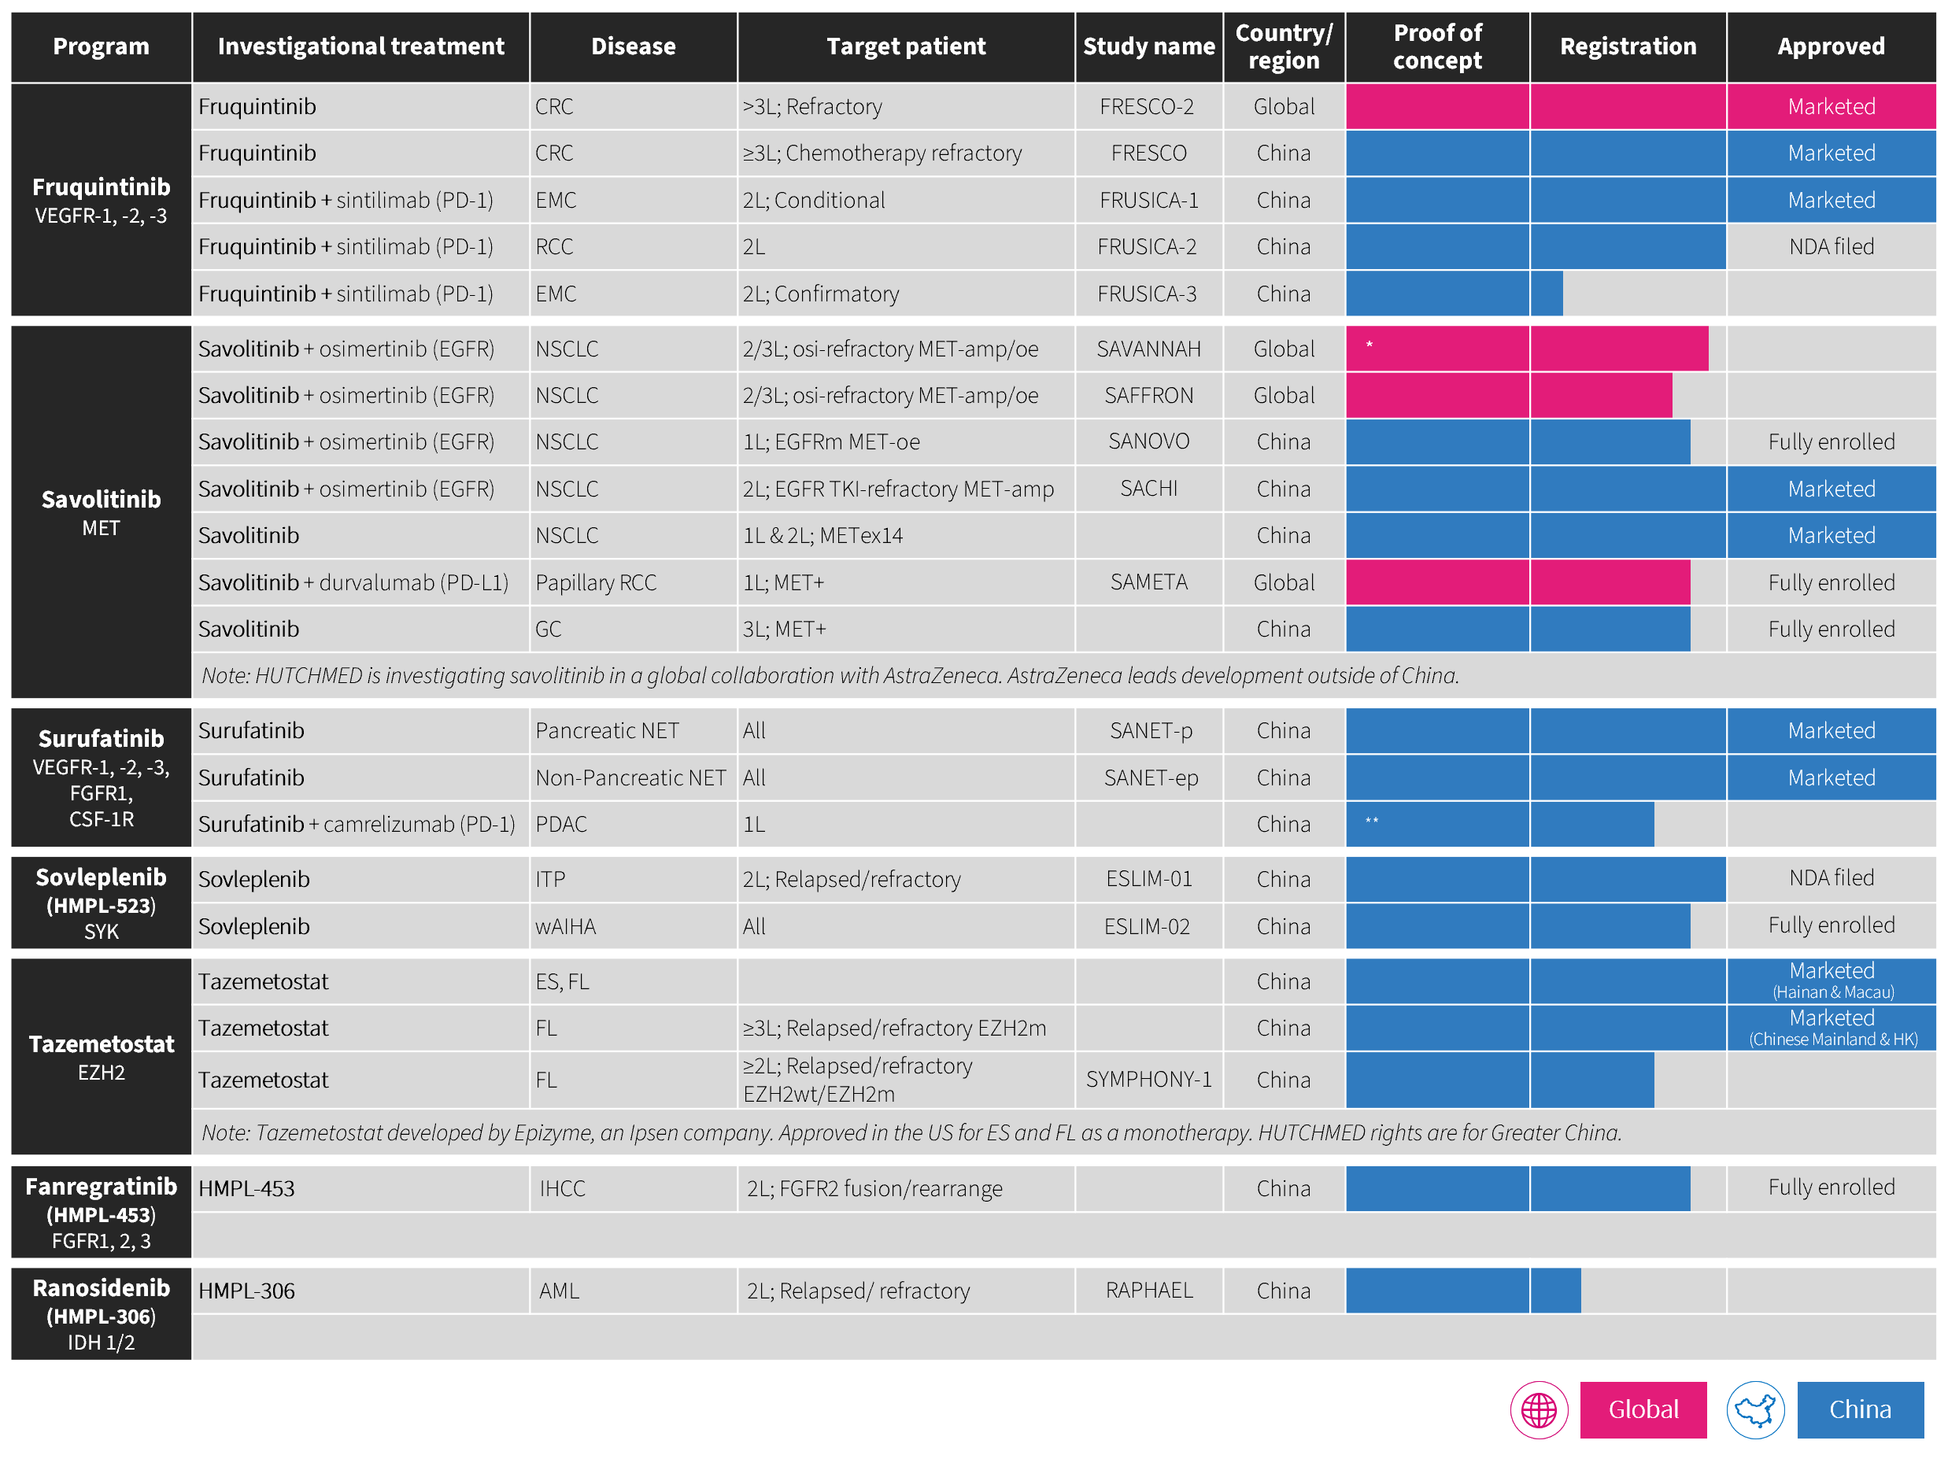
Task: Click the SAVANNAH study name
Action: pos(1148,349)
